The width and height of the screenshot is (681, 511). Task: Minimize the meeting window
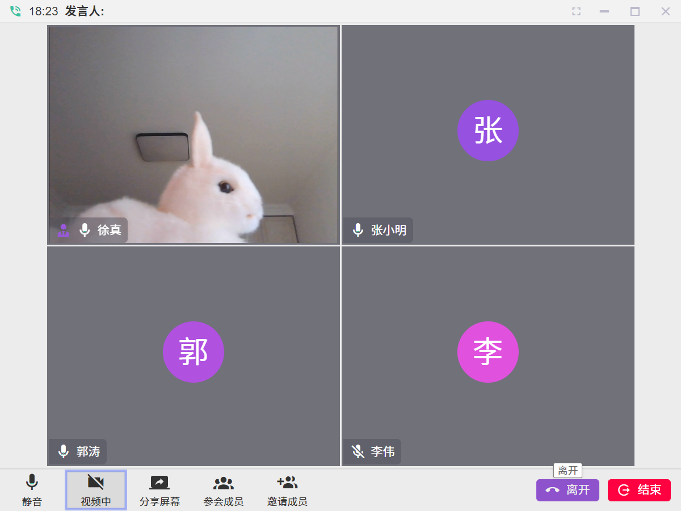tap(604, 11)
